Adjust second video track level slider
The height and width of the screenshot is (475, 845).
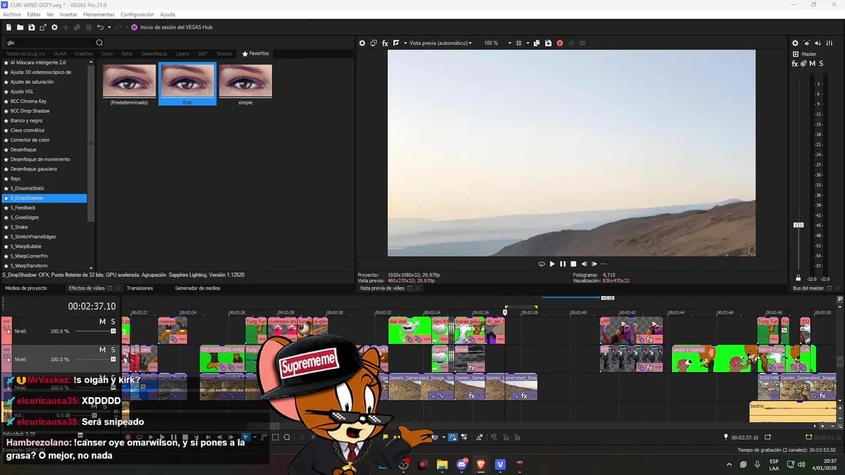point(113,360)
